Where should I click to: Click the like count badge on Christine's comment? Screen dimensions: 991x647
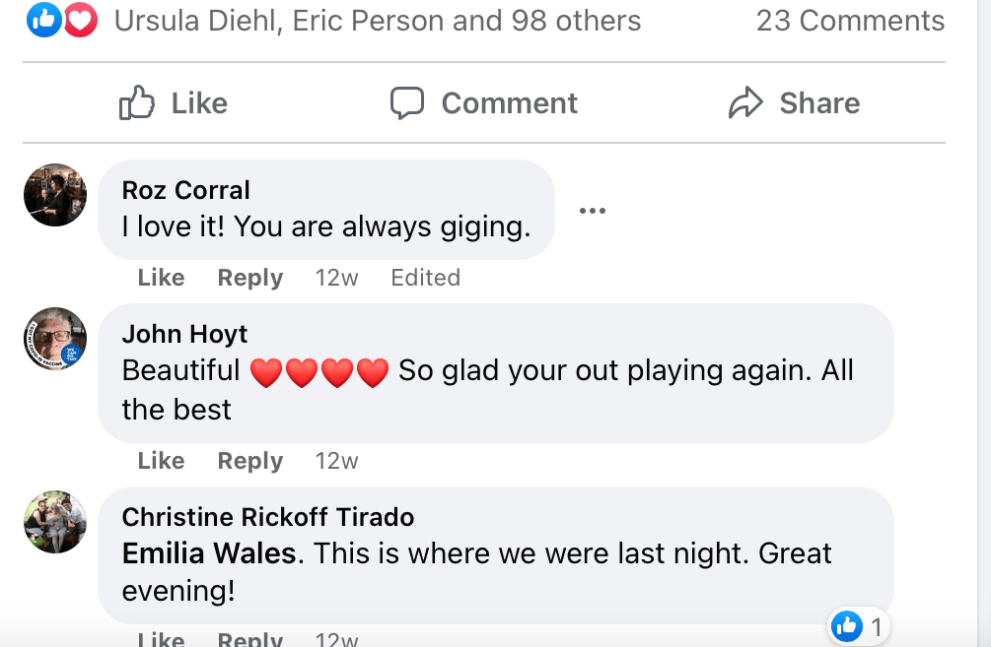(x=858, y=624)
